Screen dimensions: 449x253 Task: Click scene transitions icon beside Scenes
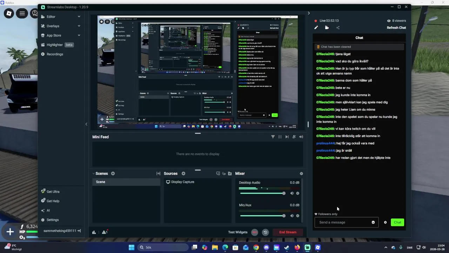(x=158, y=174)
